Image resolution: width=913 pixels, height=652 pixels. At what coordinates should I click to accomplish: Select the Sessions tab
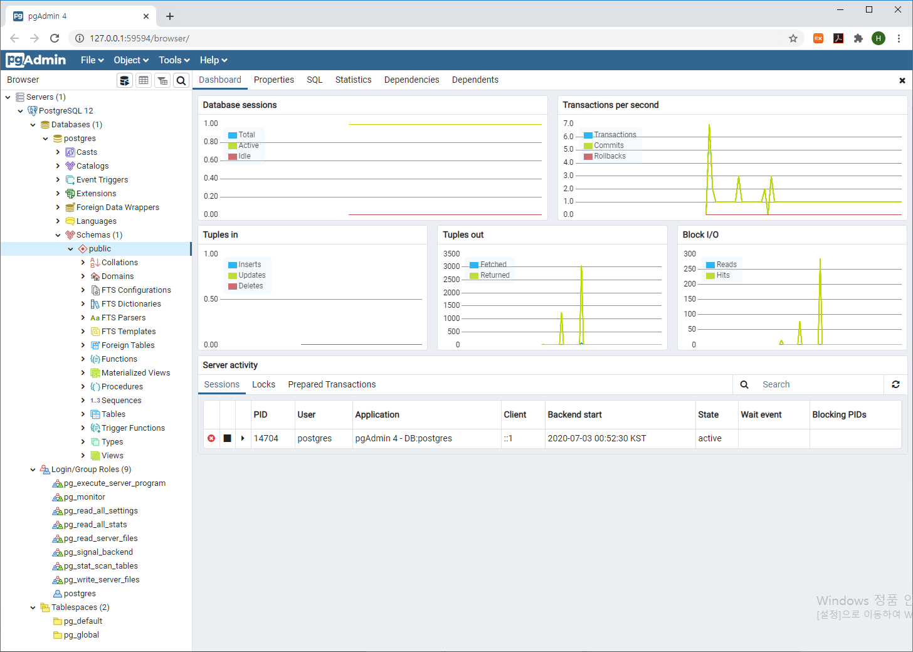point(221,384)
